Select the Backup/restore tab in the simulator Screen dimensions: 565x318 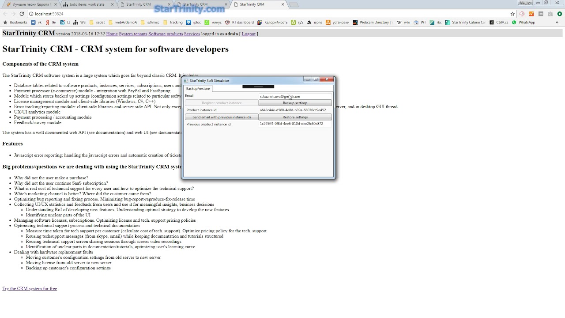tap(198, 89)
